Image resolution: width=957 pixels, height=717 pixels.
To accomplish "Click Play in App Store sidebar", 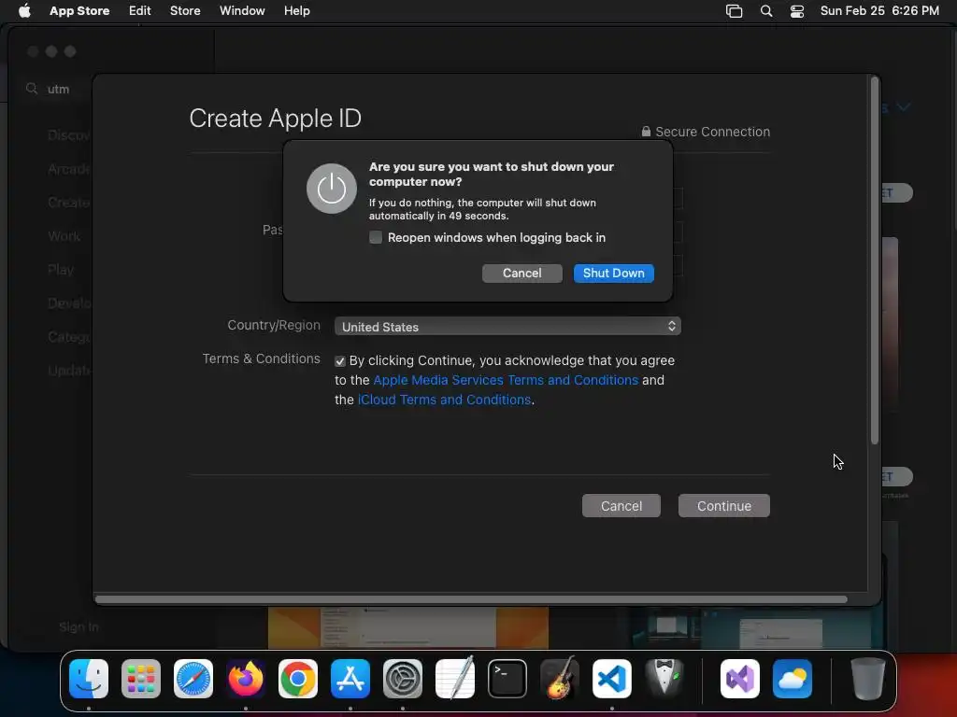I will [61, 270].
